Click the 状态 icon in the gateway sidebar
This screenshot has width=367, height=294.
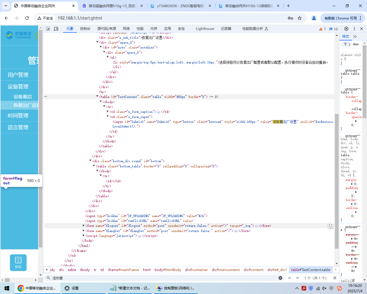click(x=18, y=262)
